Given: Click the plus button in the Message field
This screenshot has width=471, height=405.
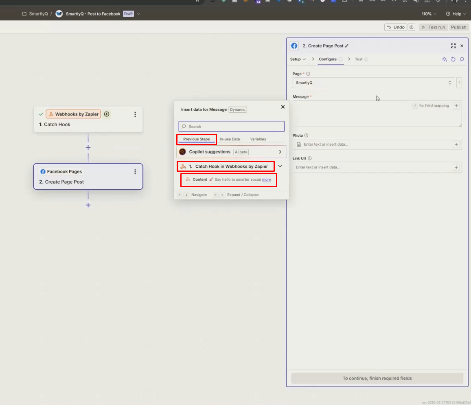Looking at the screenshot, I should tap(456, 106).
